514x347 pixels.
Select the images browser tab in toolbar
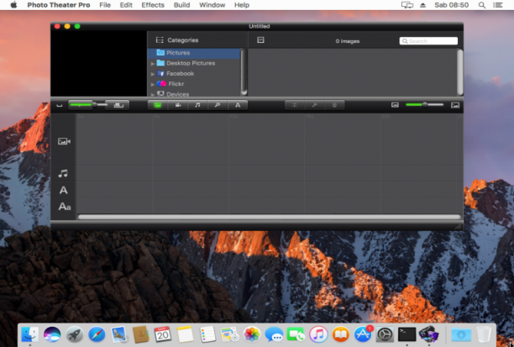pos(158,105)
